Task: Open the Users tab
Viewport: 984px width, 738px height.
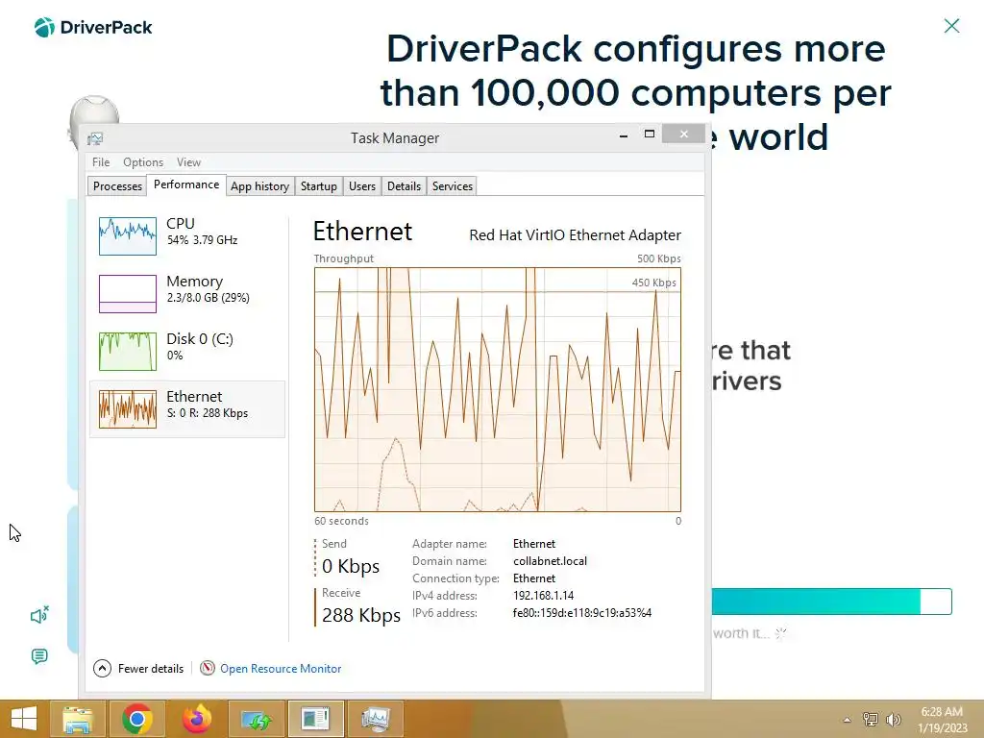Action: (362, 186)
